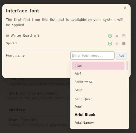This screenshot has width=136, height=133.
Task: Choose Alef in the font list
Action: [98, 74]
